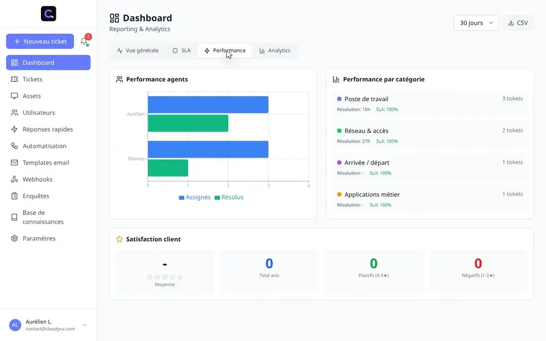The image size is (546, 341).
Task: Click the Webhooks icon
Action: (14, 180)
